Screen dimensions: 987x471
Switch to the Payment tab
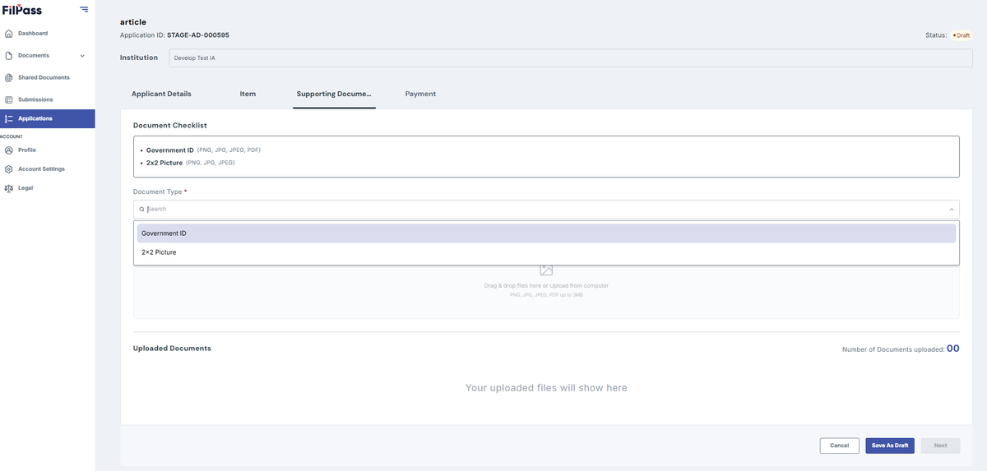pyautogui.click(x=420, y=94)
